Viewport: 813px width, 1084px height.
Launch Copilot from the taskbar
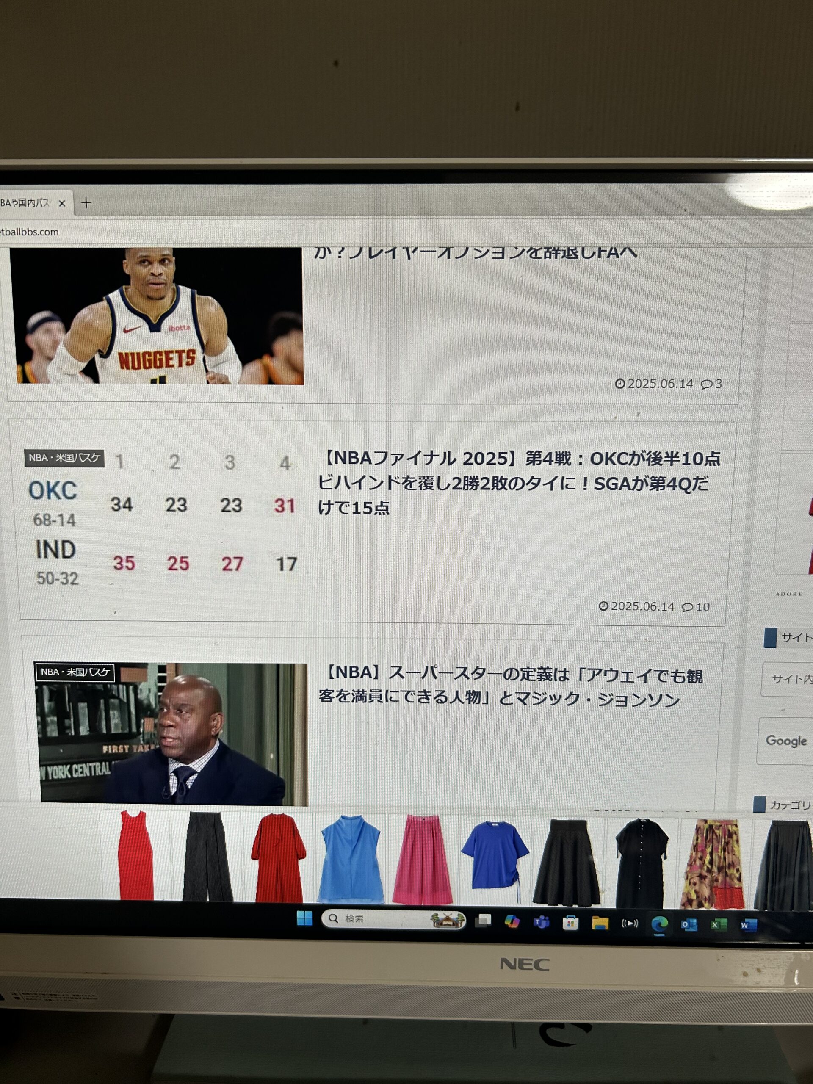tap(512, 921)
